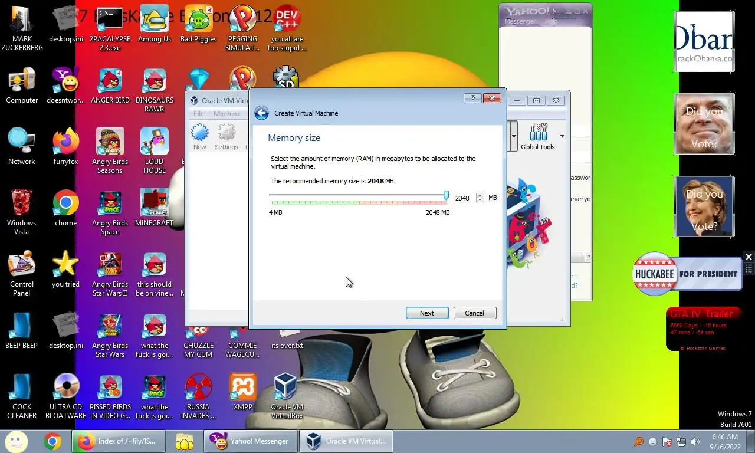Image resolution: width=755 pixels, height=453 pixels.
Task: Select the chome Chrome shortcut
Action: [x=65, y=209]
